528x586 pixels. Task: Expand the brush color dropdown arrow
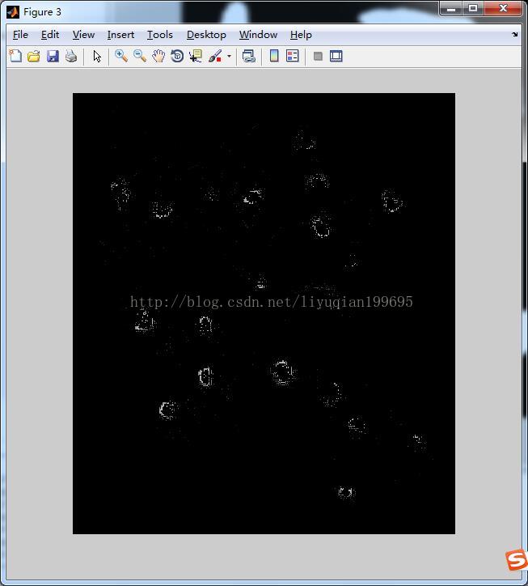pyautogui.click(x=229, y=57)
